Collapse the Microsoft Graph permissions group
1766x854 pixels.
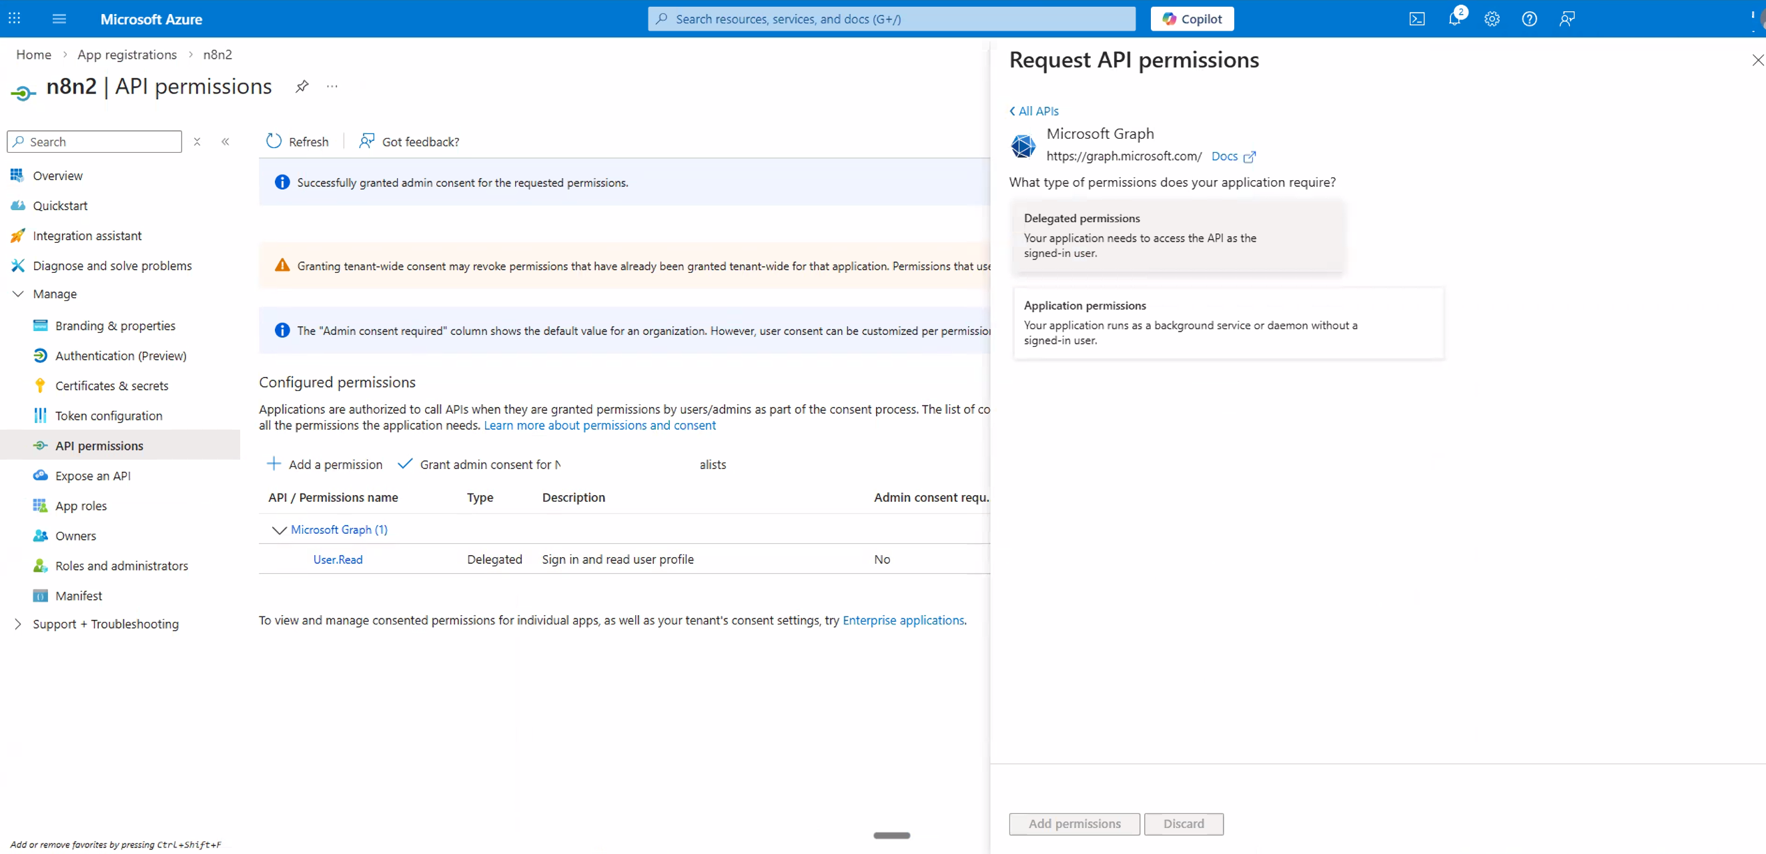(279, 529)
